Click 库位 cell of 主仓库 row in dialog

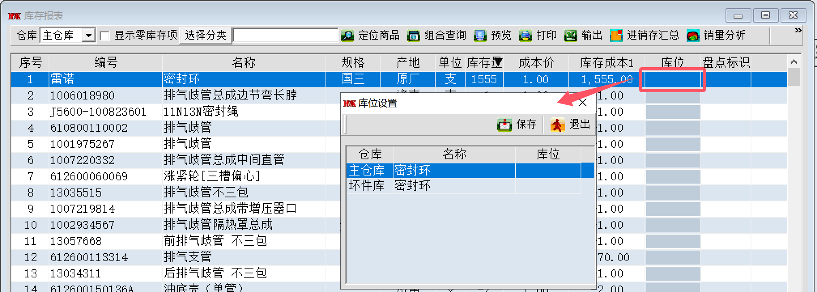[548, 170]
